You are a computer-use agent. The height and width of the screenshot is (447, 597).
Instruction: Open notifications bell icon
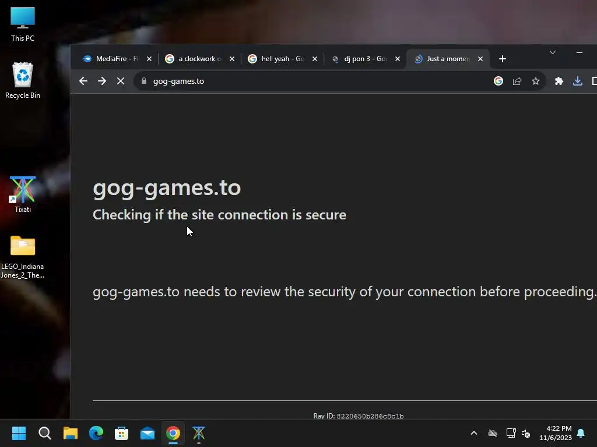(581, 433)
